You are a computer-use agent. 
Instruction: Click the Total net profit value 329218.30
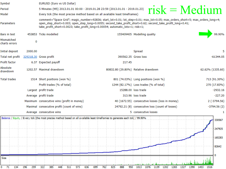click(30, 57)
